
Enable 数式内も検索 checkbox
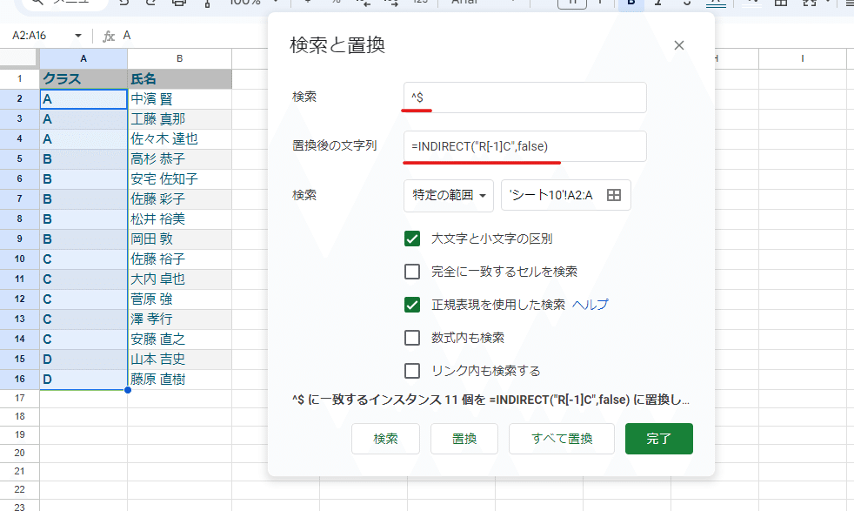coord(412,338)
